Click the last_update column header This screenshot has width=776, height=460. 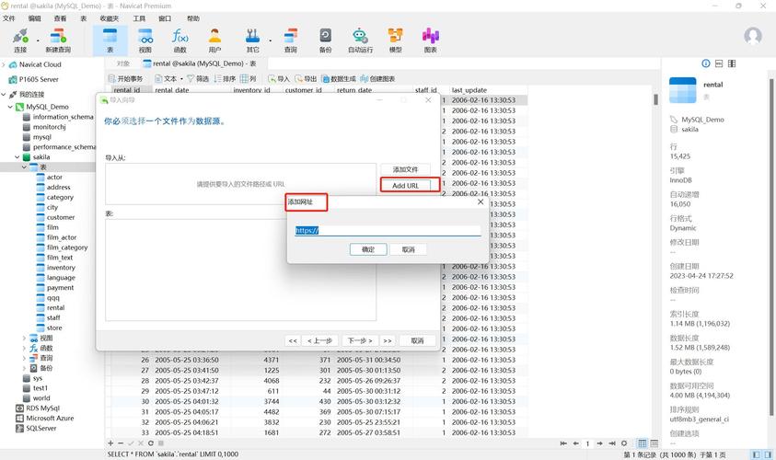pyautogui.click(x=469, y=90)
